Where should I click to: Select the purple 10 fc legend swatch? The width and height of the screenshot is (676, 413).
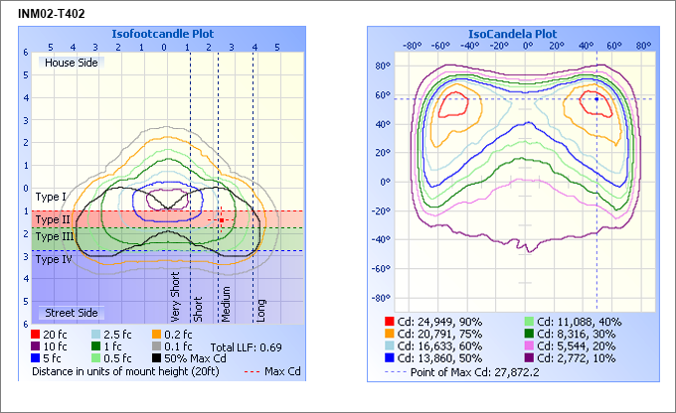pos(37,345)
